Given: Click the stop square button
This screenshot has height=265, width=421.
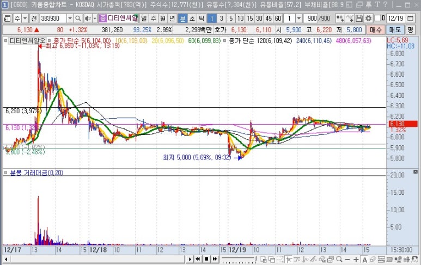Looking at the screenshot, I should [x=206, y=259].
